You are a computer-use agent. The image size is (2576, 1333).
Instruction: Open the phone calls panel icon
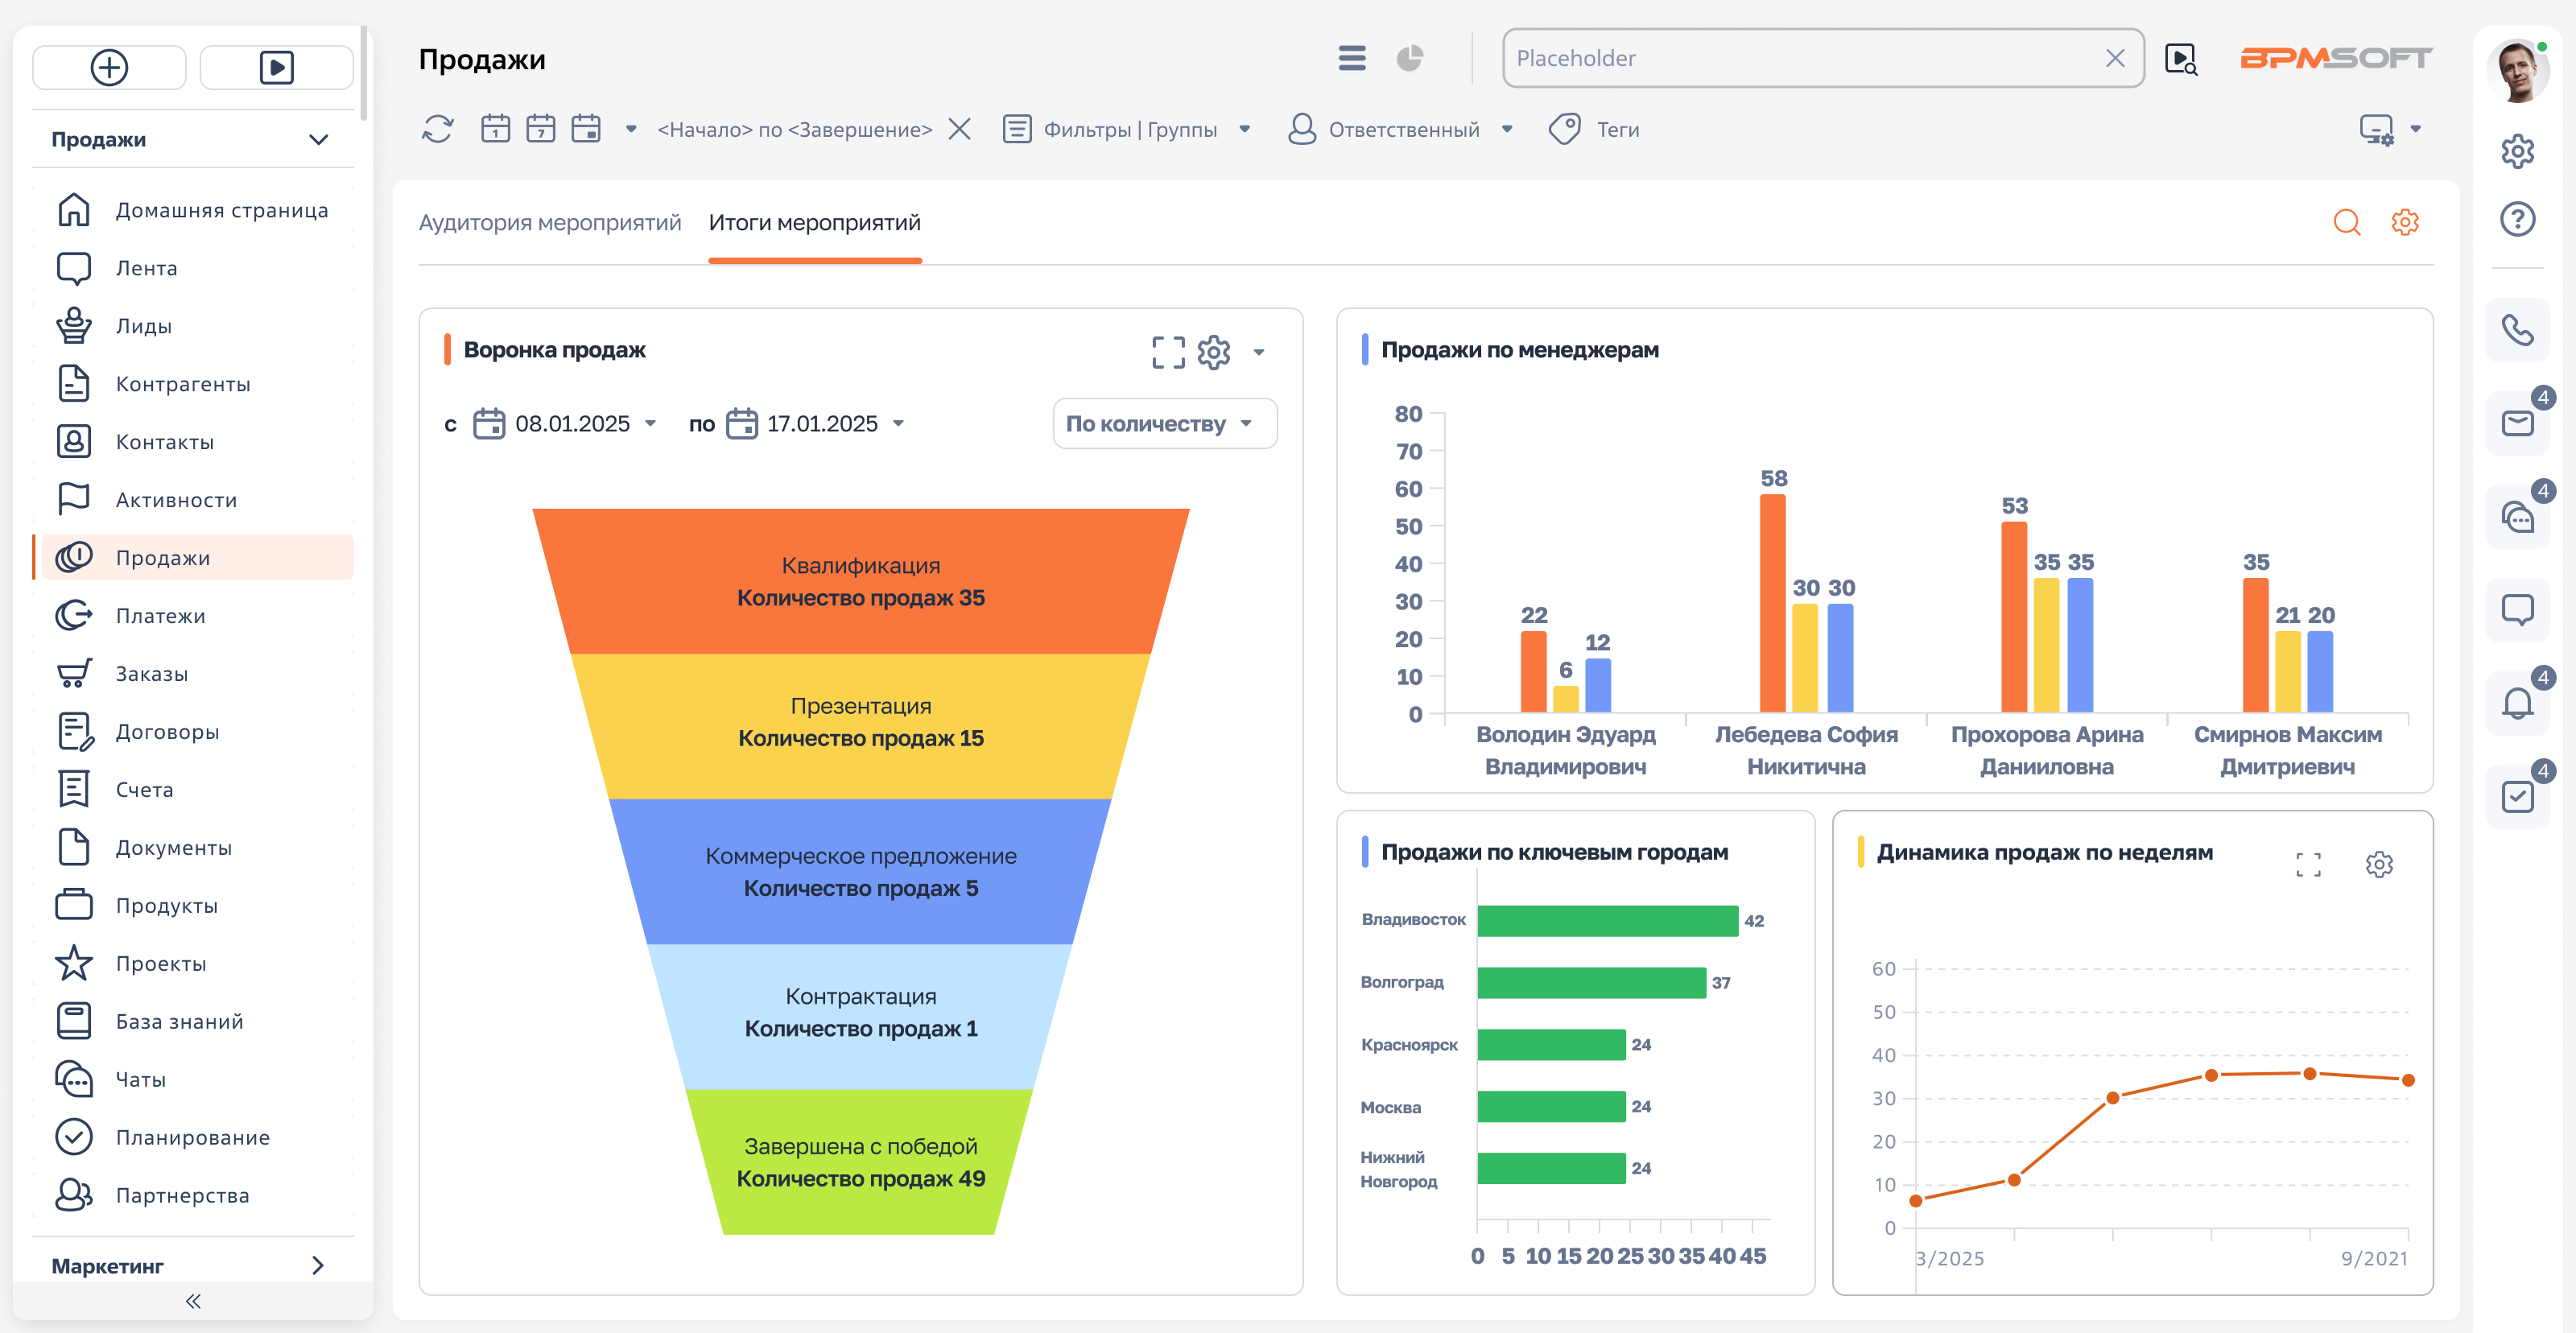click(2517, 329)
